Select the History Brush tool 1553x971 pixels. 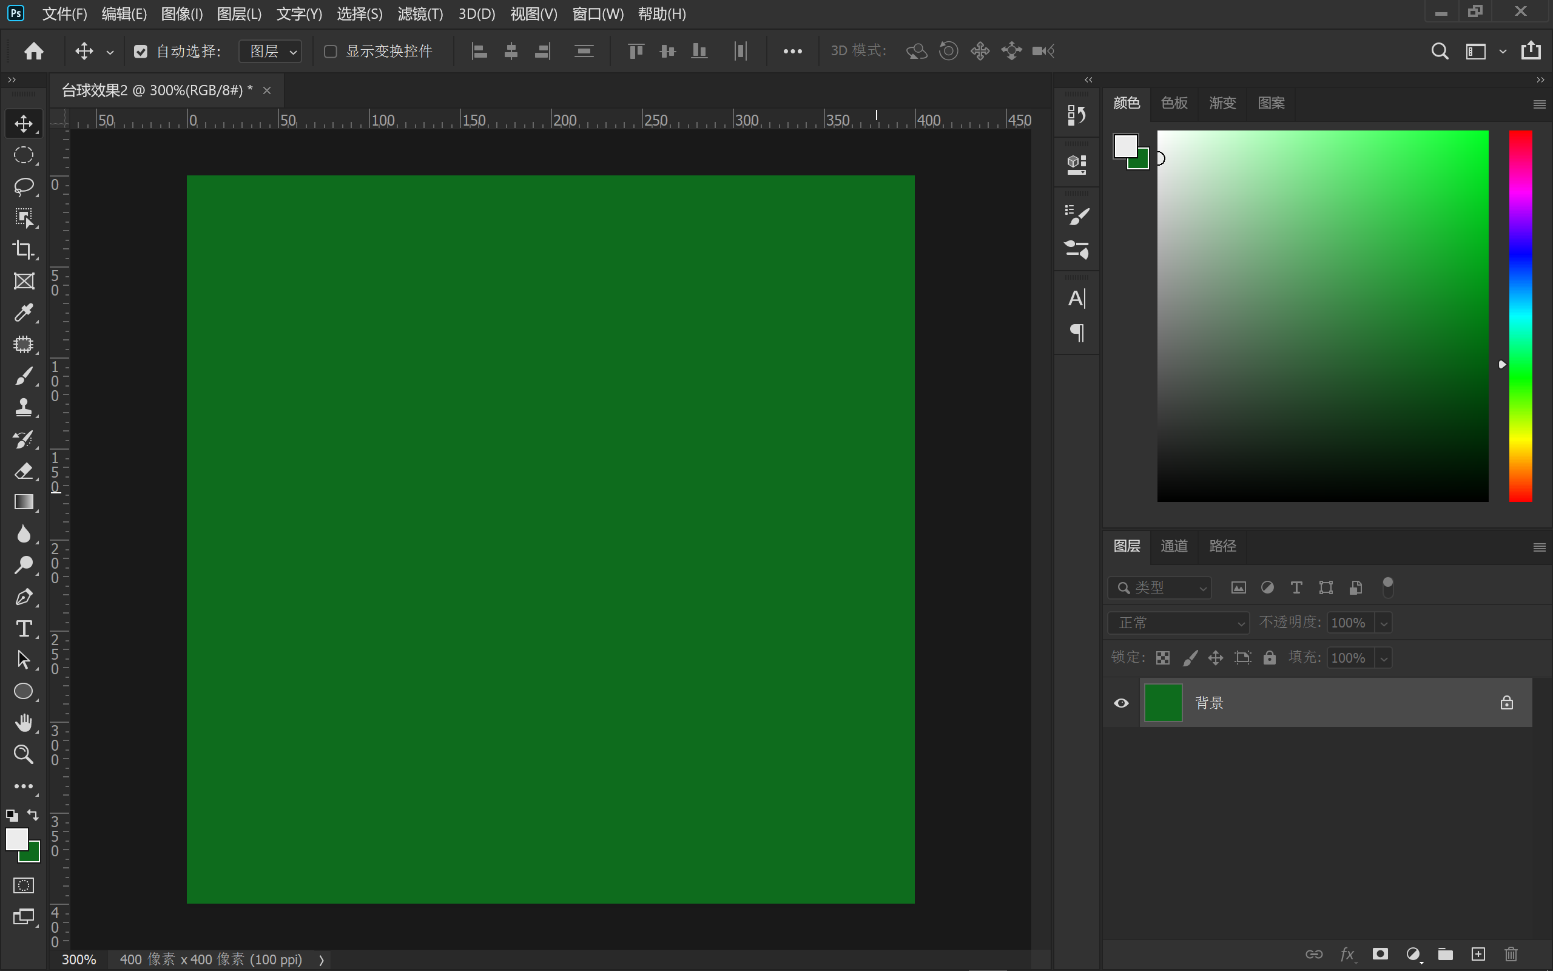pyautogui.click(x=24, y=439)
